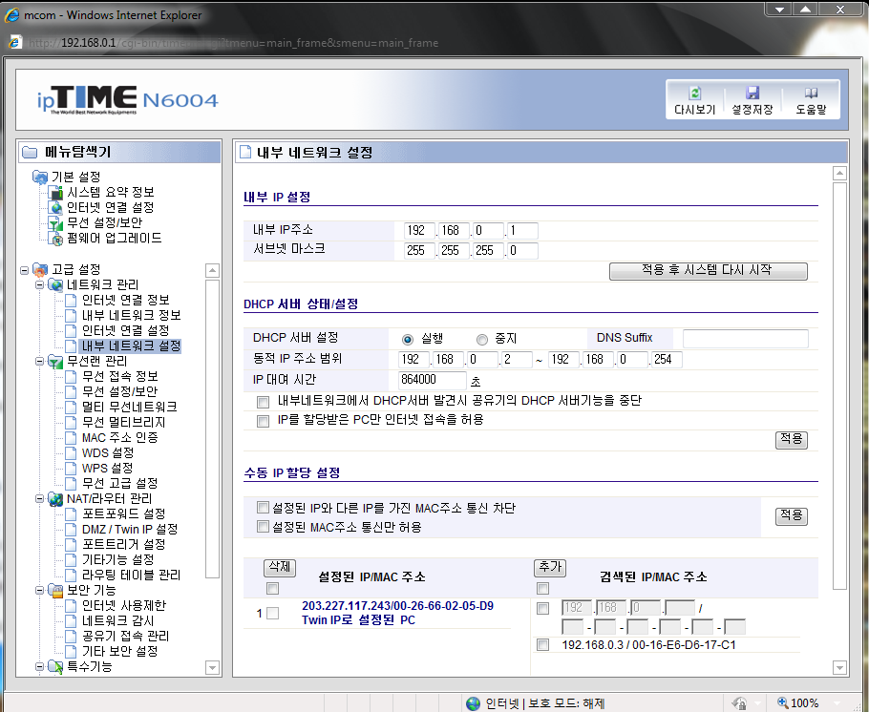The width and height of the screenshot is (869, 712).
Task: Collapse the 네트워크 관리 tree section
Action: pyautogui.click(x=39, y=285)
